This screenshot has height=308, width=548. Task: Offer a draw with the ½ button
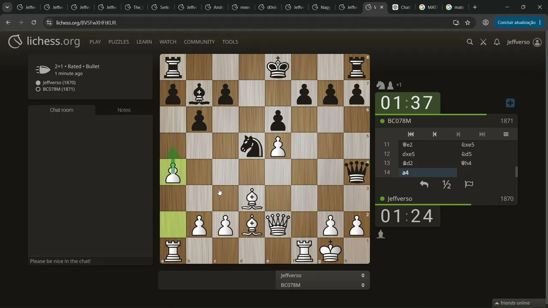[x=446, y=184]
